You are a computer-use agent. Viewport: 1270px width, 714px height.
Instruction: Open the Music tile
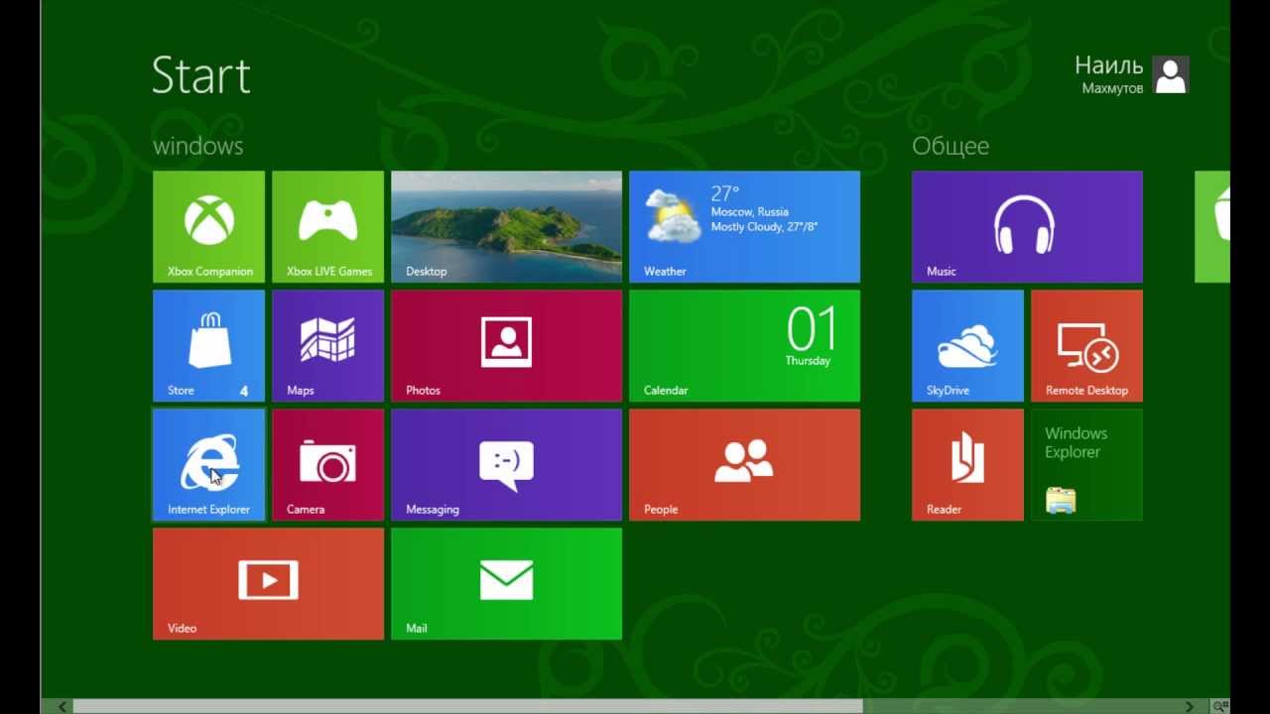click(1027, 227)
